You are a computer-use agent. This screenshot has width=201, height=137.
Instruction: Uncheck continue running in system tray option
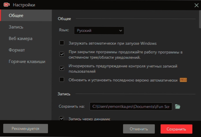[62, 54]
